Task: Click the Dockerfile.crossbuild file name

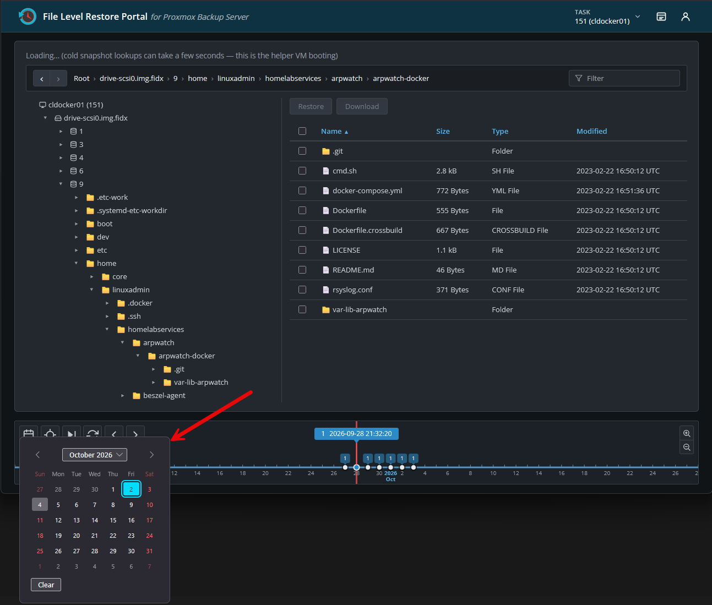Action: click(367, 230)
